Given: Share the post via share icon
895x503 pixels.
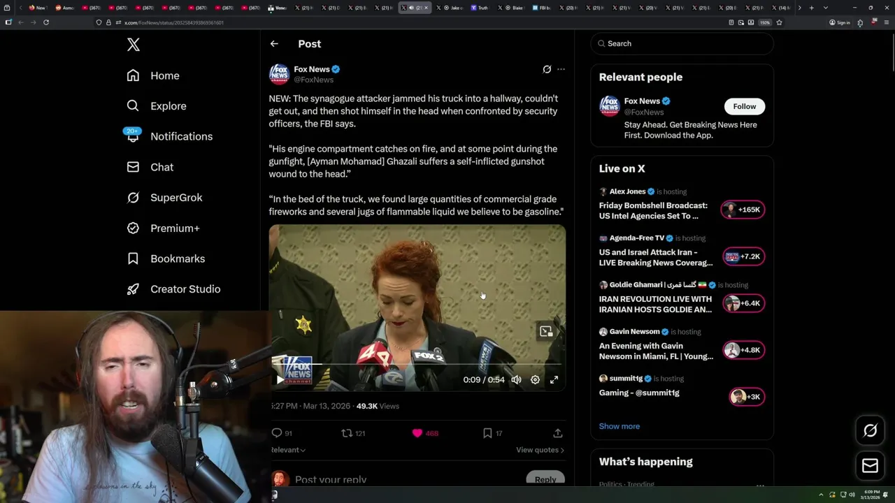Looking at the screenshot, I should click(x=557, y=433).
